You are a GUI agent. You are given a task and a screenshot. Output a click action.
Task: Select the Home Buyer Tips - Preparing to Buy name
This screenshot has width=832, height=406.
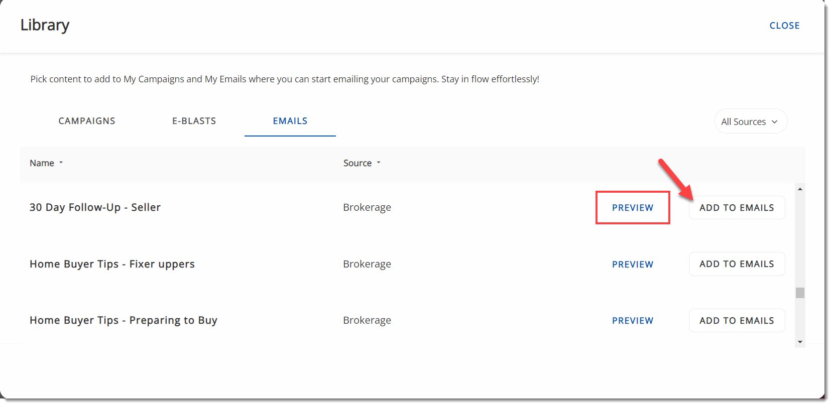123,320
